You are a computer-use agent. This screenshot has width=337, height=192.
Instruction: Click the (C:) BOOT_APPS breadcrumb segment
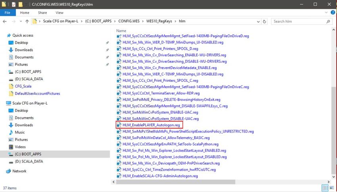click(x=98, y=21)
